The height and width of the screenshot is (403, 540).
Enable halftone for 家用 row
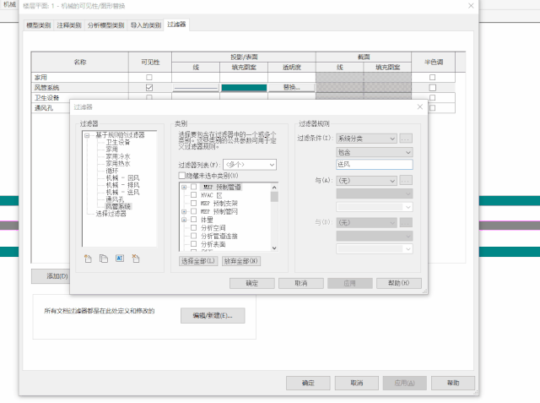(433, 77)
